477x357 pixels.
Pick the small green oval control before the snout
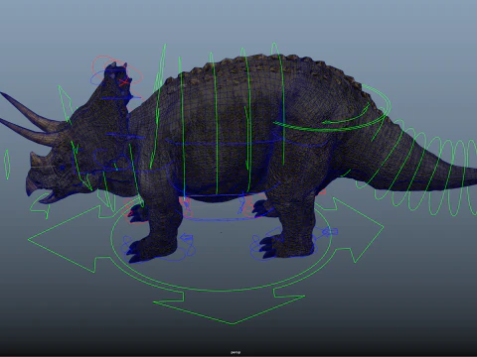coord(7,165)
